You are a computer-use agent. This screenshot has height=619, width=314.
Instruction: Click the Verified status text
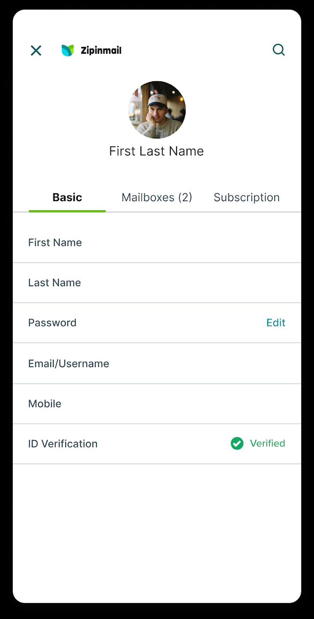click(267, 443)
